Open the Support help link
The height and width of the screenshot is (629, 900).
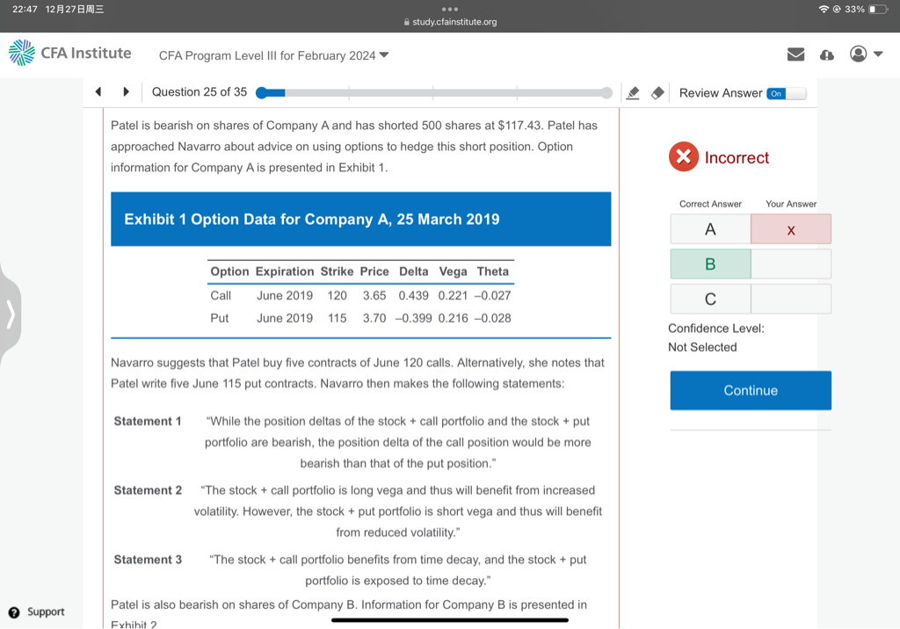[x=37, y=611]
